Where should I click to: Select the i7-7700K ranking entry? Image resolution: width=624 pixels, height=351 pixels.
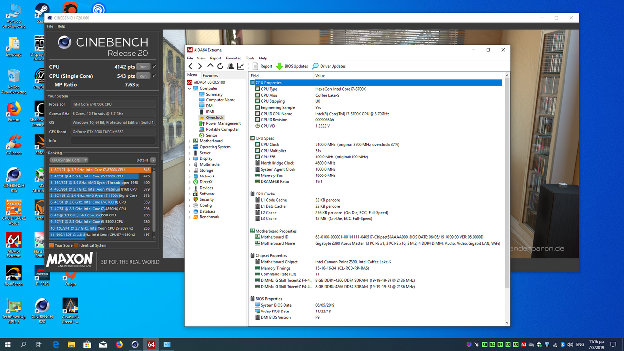tap(100, 176)
